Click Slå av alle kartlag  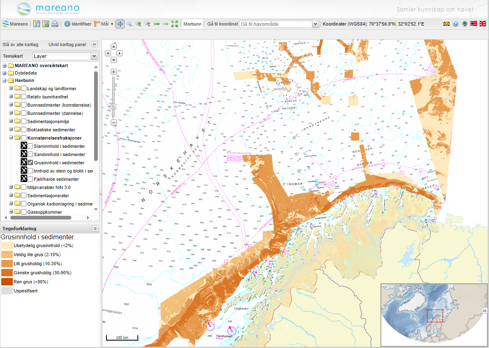point(20,44)
